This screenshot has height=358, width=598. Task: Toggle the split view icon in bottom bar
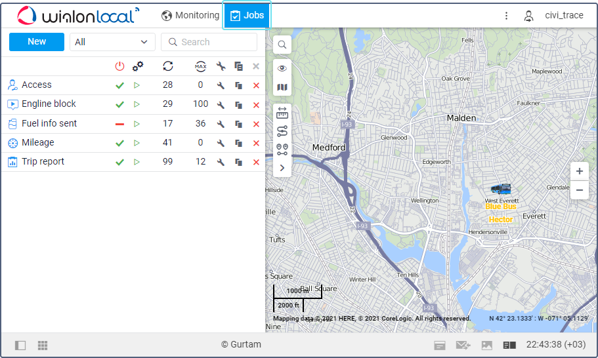(x=509, y=346)
